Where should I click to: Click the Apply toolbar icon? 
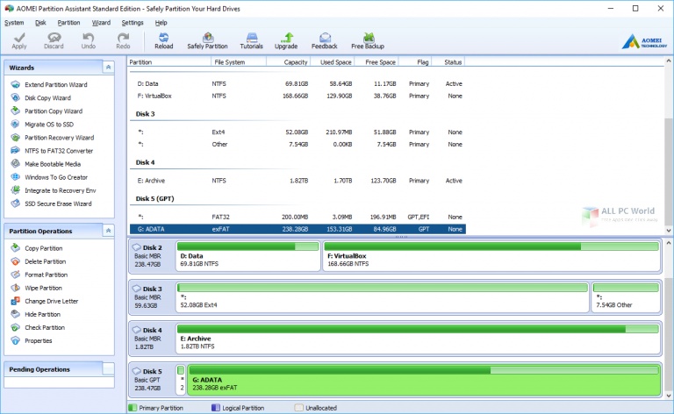[19, 41]
